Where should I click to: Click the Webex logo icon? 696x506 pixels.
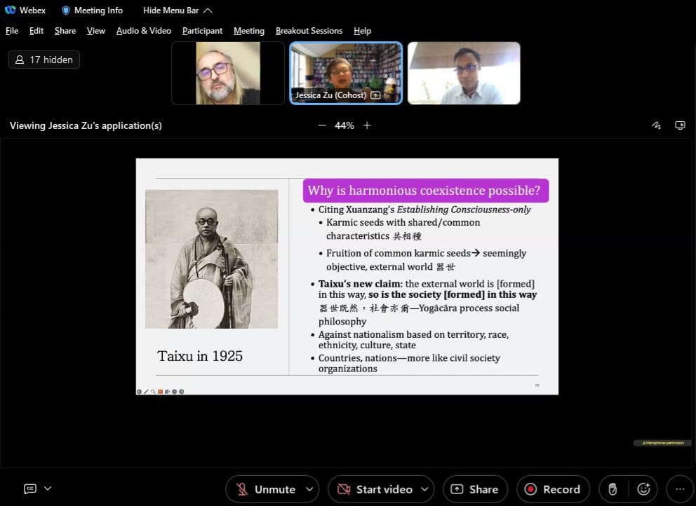coord(11,11)
